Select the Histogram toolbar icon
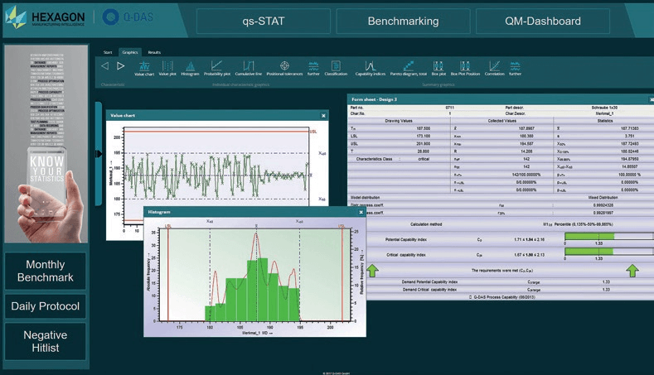This screenshot has height=375, width=654. coord(190,69)
